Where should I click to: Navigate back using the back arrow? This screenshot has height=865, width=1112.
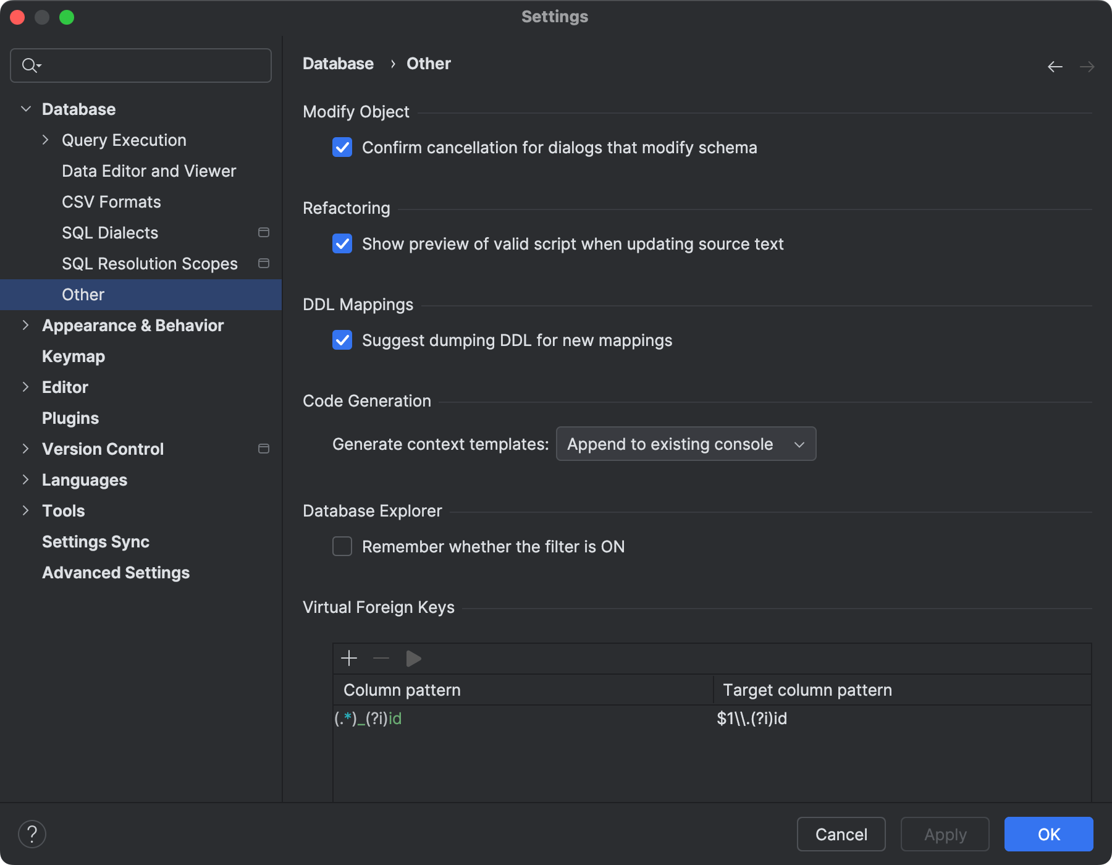click(1055, 66)
